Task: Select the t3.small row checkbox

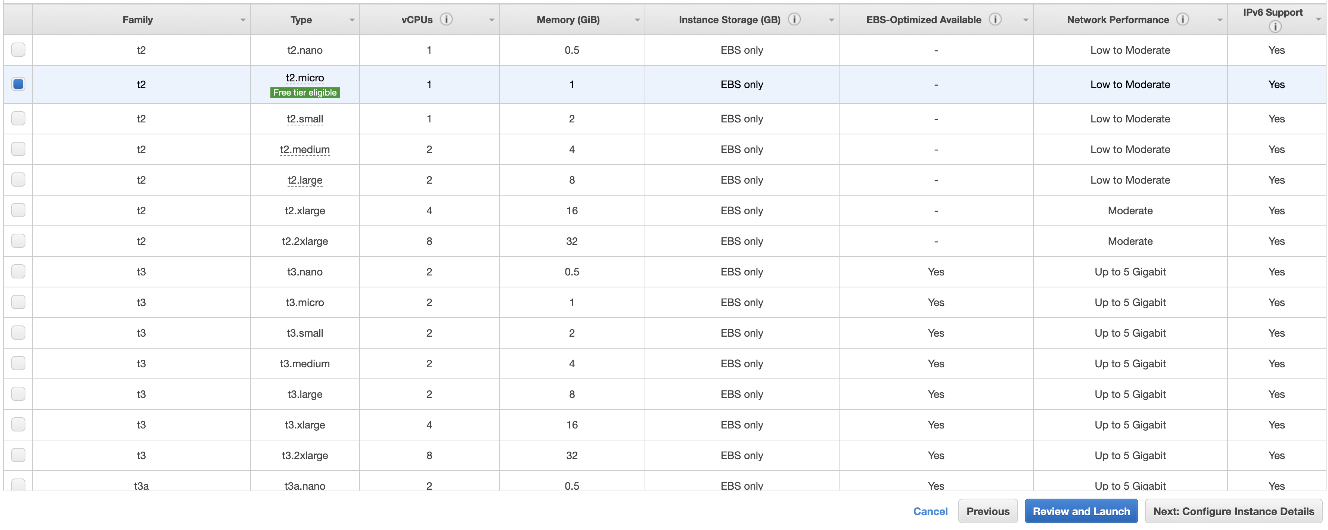Action: pos(18,333)
